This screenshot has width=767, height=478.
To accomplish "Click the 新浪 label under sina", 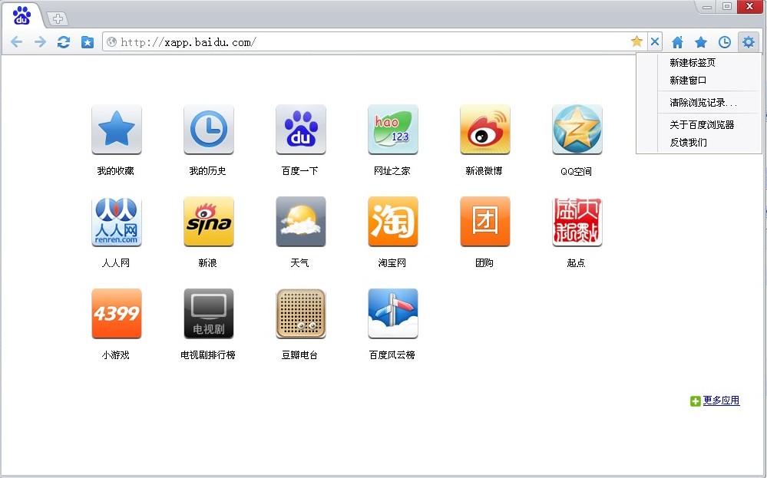I will tap(207, 263).
